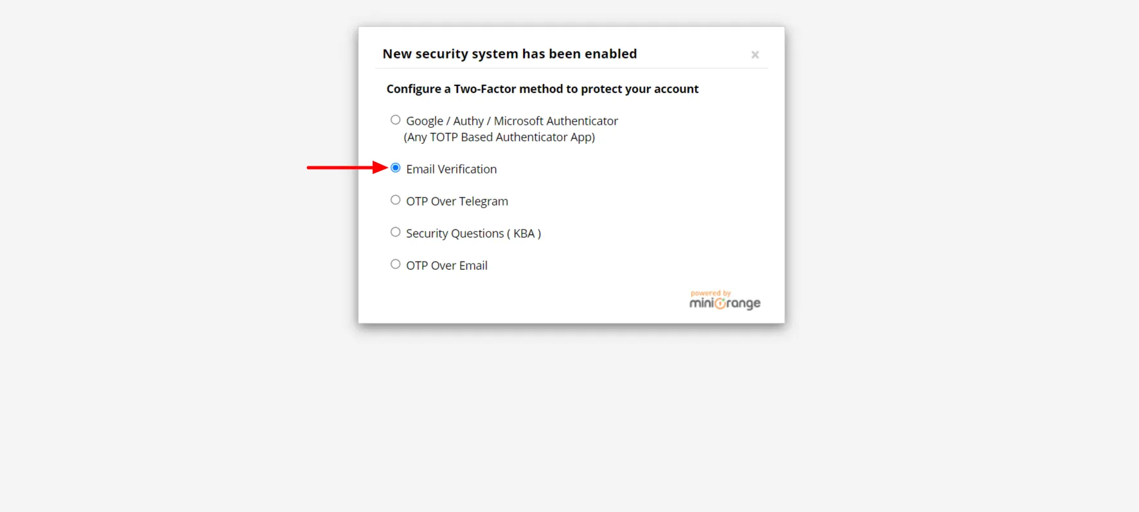The height and width of the screenshot is (512, 1139).
Task: Select the Google Authenticator radio button
Action: click(x=395, y=119)
